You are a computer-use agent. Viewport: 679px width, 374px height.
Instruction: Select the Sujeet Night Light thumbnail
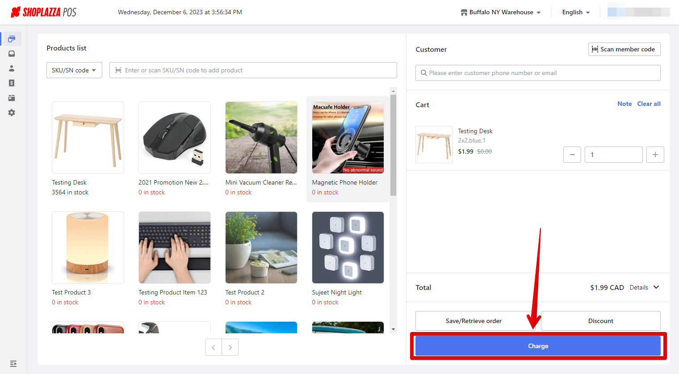(x=348, y=248)
